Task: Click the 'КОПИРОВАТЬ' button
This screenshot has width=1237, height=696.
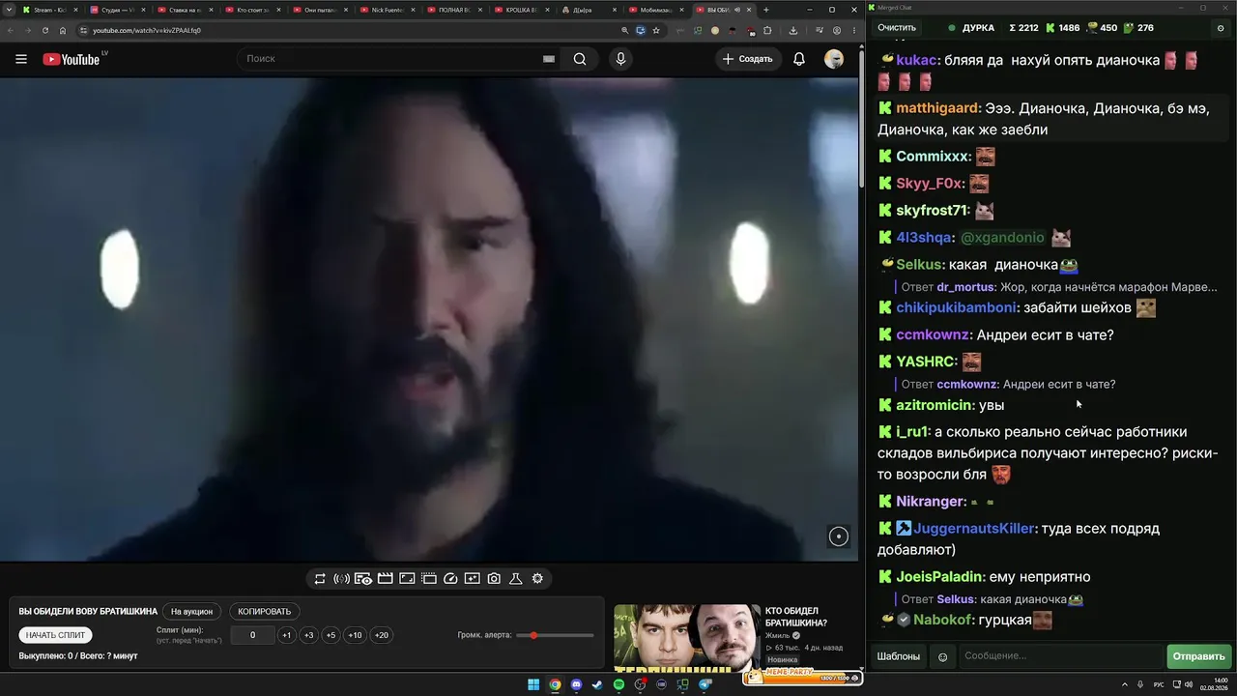Action: (x=264, y=612)
